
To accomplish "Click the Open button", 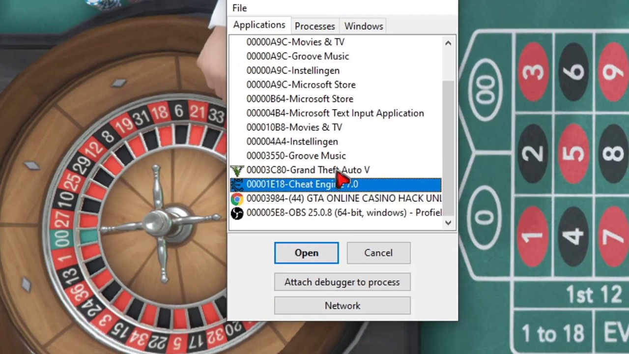I will [x=307, y=253].
